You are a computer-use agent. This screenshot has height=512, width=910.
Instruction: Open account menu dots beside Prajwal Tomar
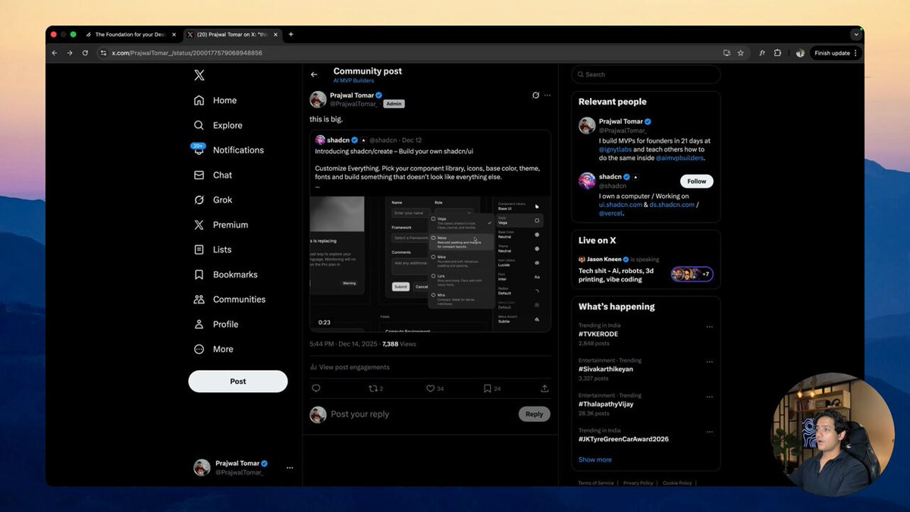[290, 468]
